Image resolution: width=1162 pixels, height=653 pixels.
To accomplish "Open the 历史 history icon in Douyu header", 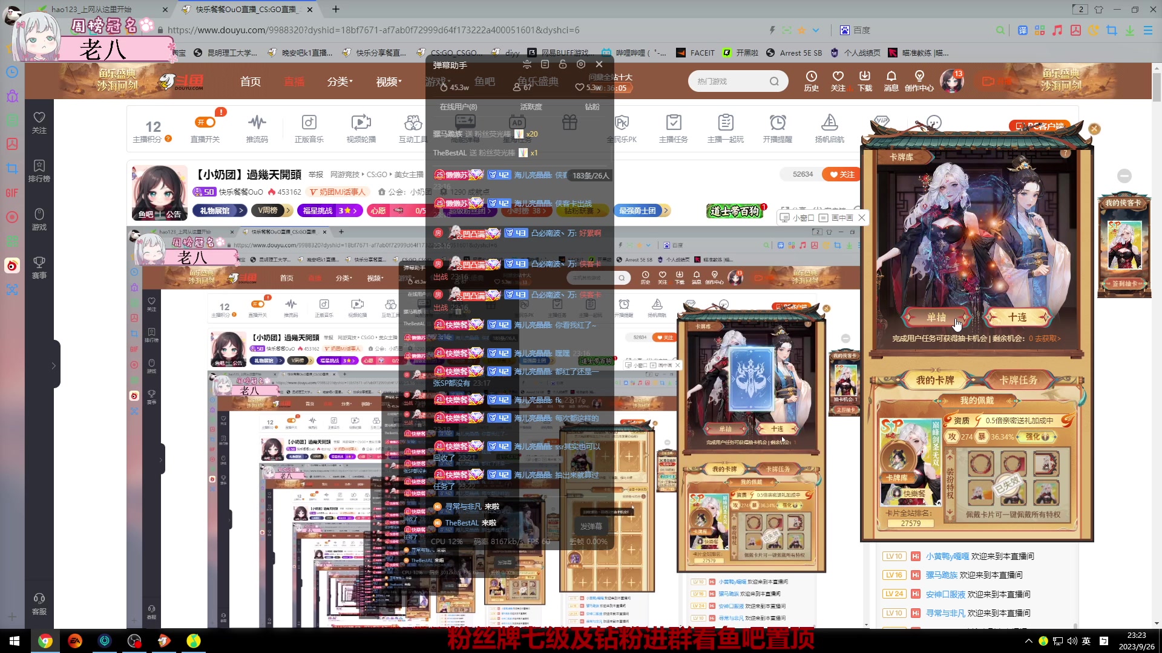I will pyautogui.click(x=811, y=80).
